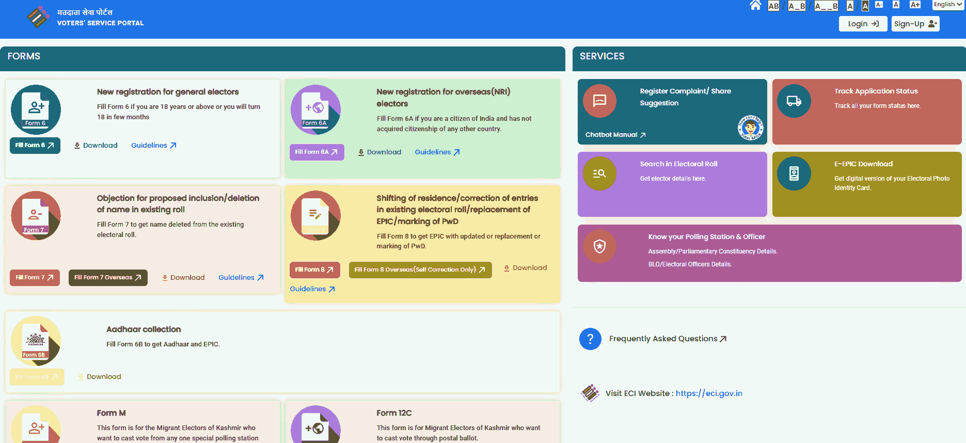Go to the Home icon

click(x=755, y=6)
